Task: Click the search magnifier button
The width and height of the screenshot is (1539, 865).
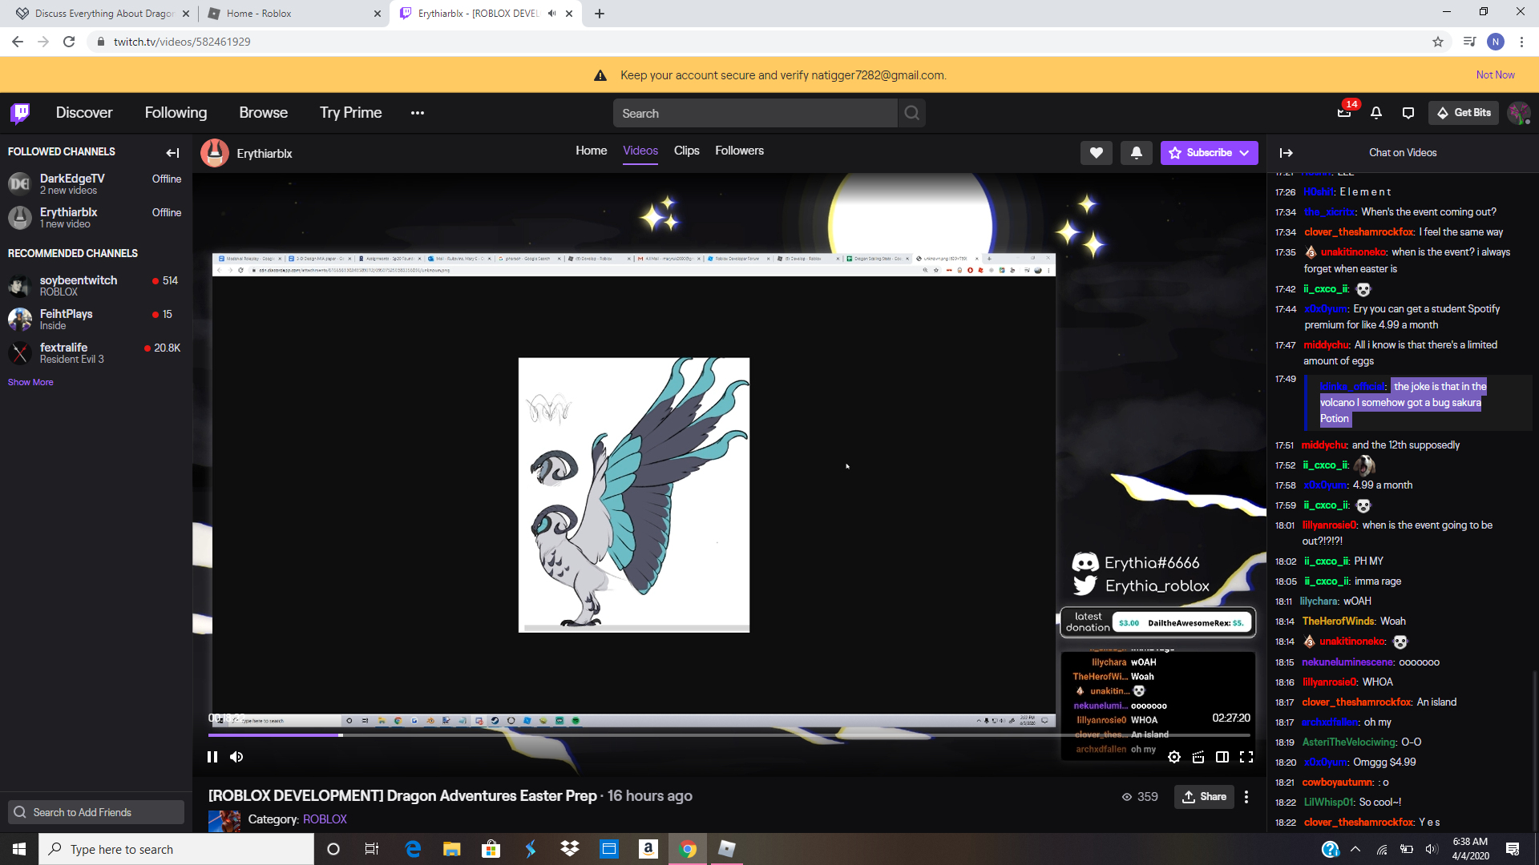Action: (x=912, y=113)
